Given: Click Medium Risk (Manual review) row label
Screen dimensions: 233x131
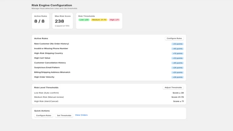Looking at the screenshot, I should pos(49,97).
